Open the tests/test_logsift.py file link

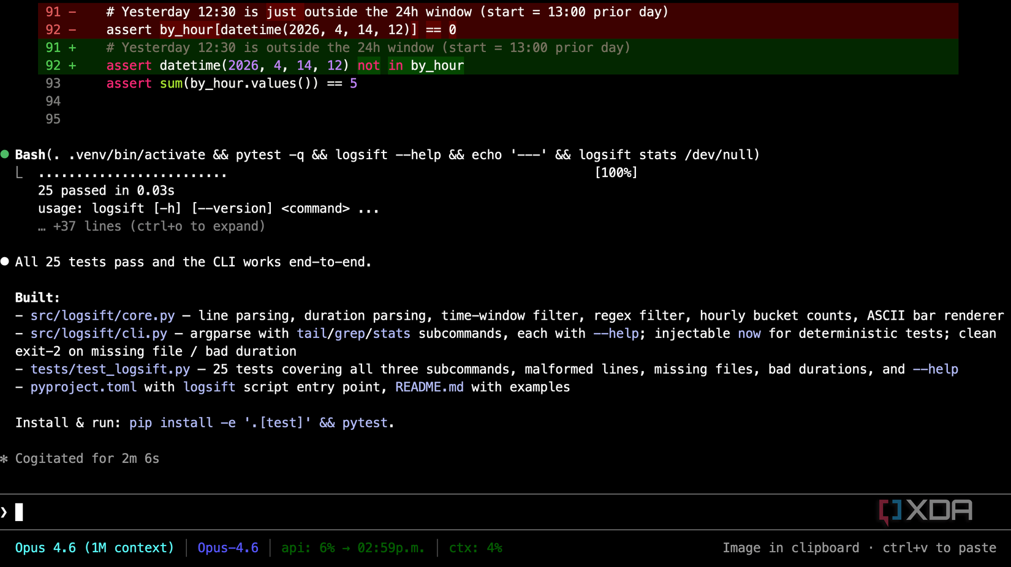pos(110,369)
